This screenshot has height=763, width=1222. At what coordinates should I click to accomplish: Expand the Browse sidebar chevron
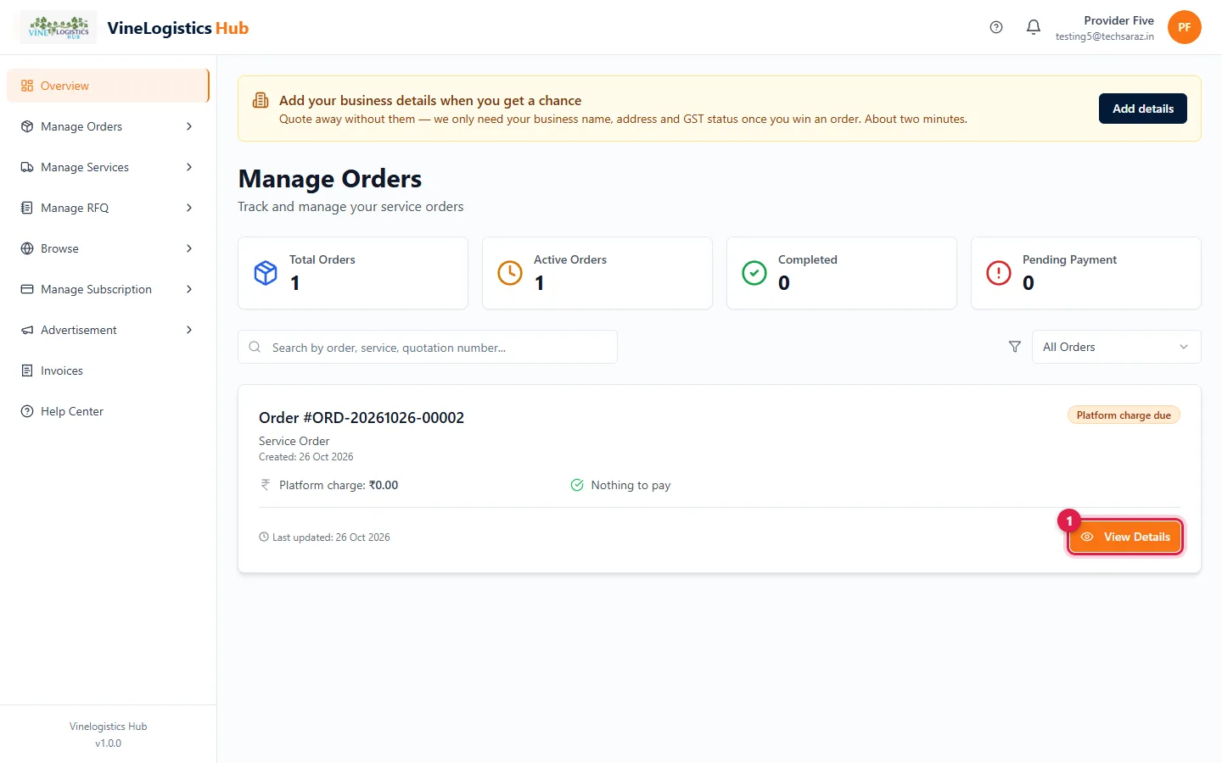(x=189, y=248)
